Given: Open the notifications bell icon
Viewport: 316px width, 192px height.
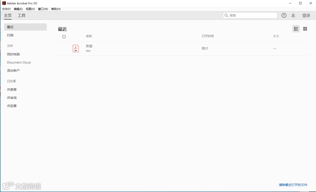Looking at the screenshot, I should (293, 16).
